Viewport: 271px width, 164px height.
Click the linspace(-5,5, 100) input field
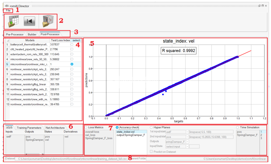point(211,132)
